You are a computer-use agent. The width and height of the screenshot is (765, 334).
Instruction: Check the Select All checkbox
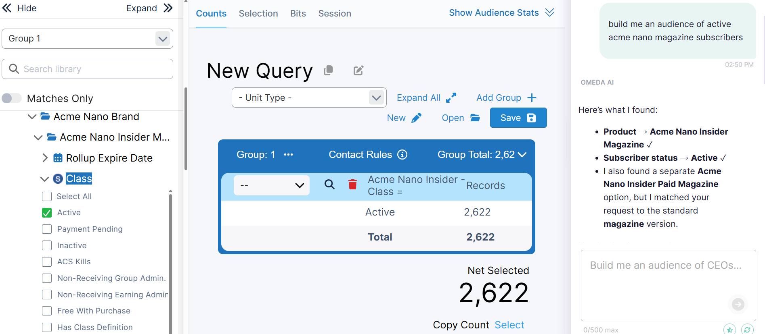47,196
